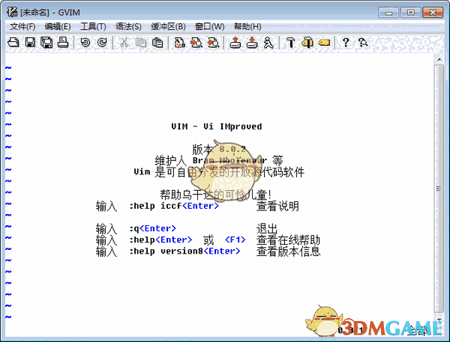The image size is (450, 342).
Task: Click the ':q<Enter>' command text
Action: [152, 228]
